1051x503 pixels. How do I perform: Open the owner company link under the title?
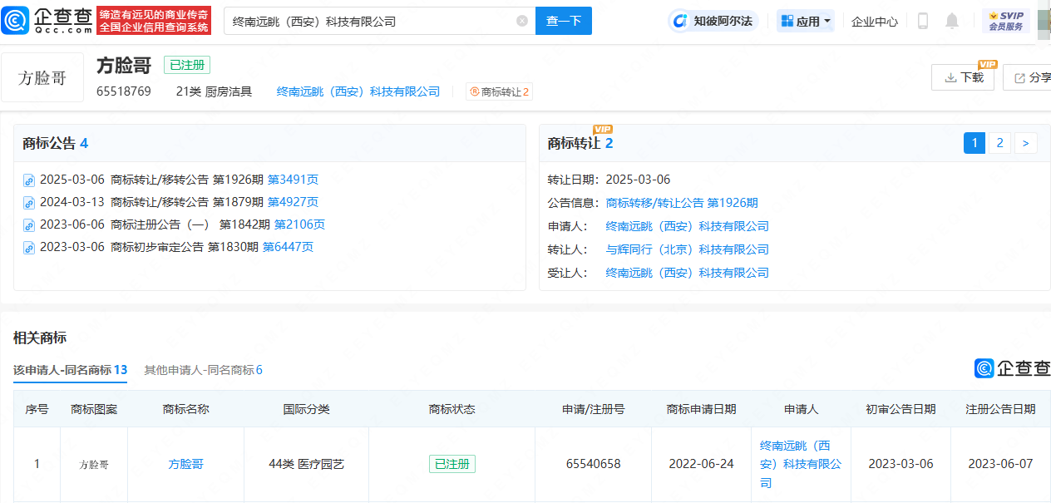(358, 91)
